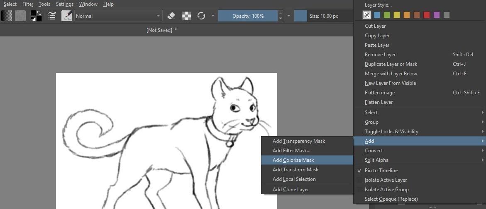Apply the green layer color label
This screenshot has height=209, width=486.
coord(387,15)
